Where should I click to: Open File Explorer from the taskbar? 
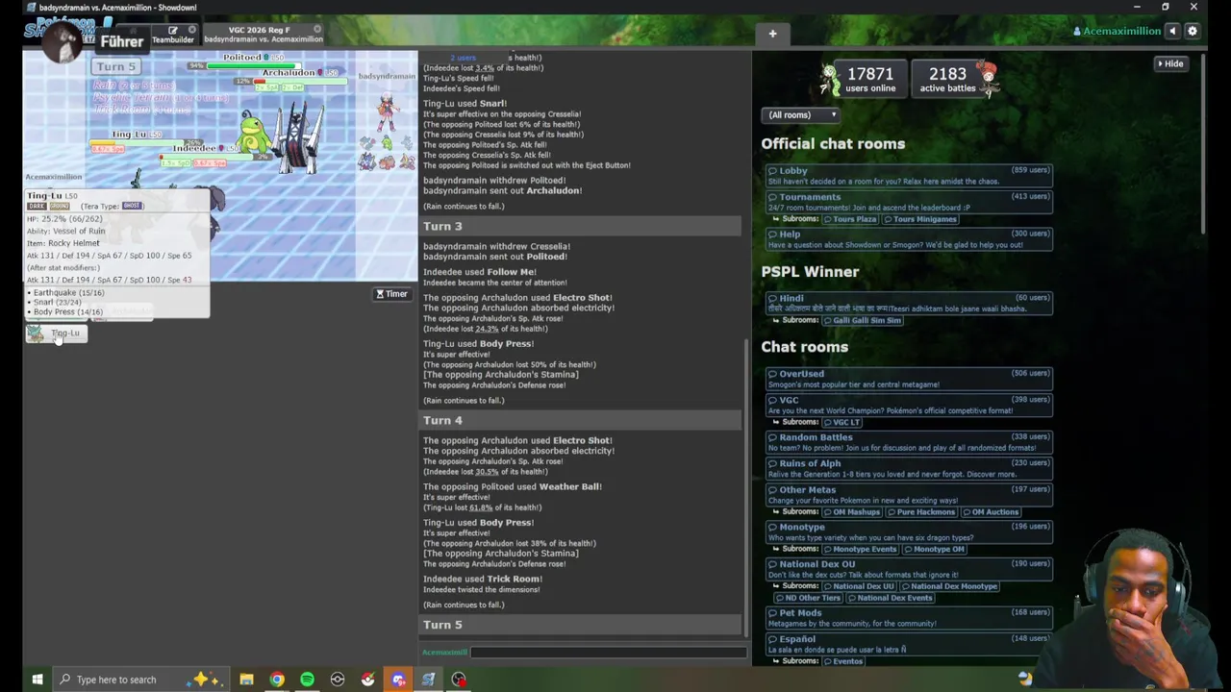tap(246, 680)
